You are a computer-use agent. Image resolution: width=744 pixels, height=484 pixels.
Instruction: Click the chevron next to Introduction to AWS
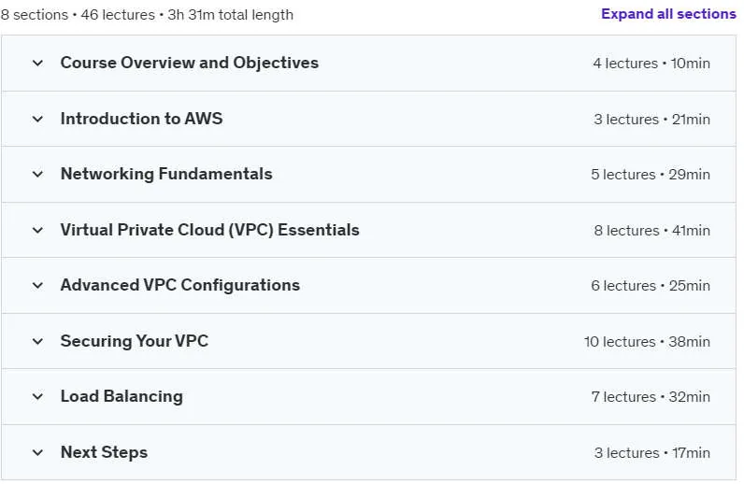click(37, 119)
